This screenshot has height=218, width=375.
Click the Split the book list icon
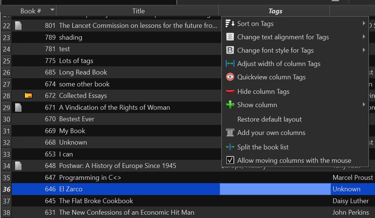pos(230,147)
